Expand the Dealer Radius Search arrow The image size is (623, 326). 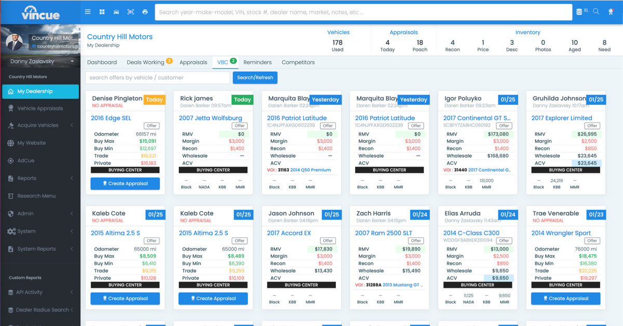coord(72,310)
